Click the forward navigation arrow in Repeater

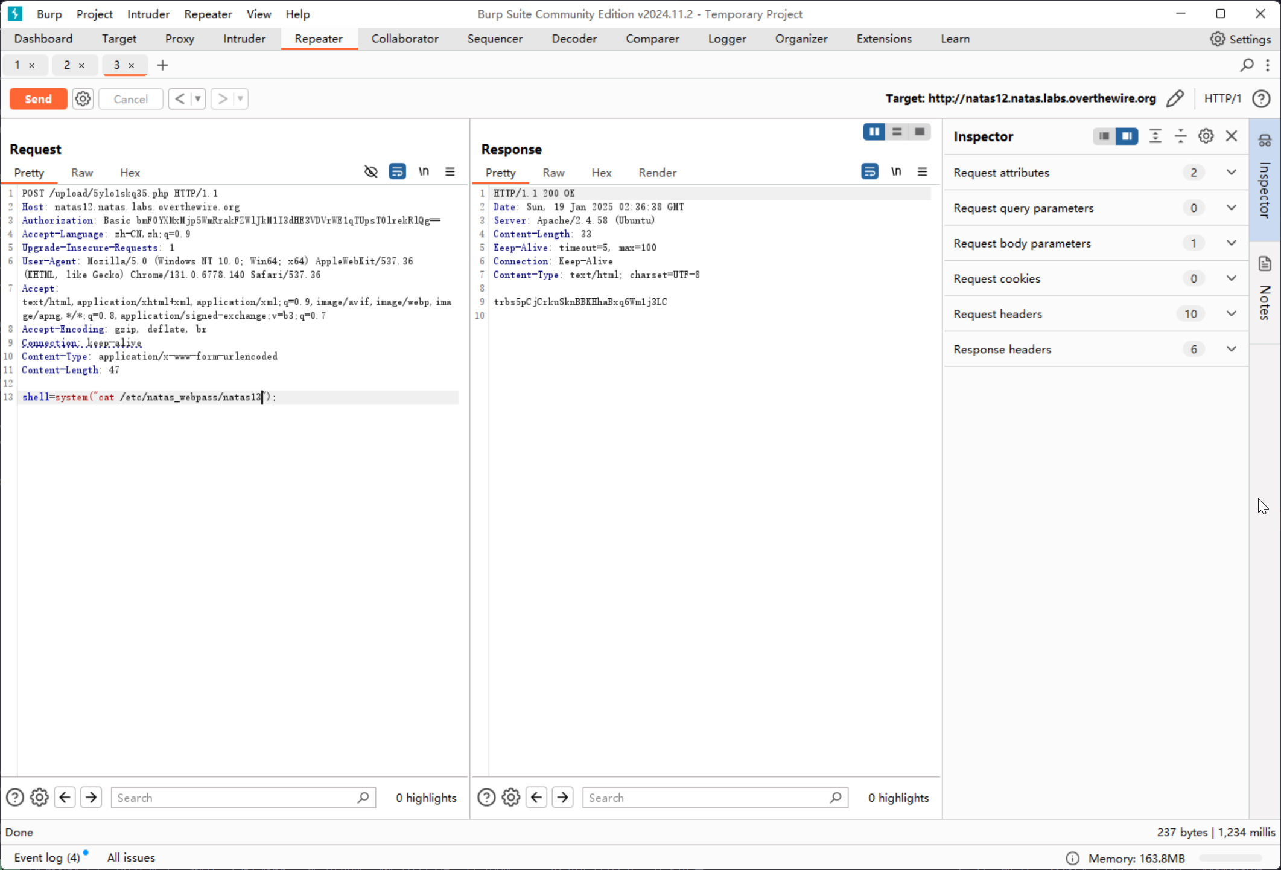tap(223, 98)
